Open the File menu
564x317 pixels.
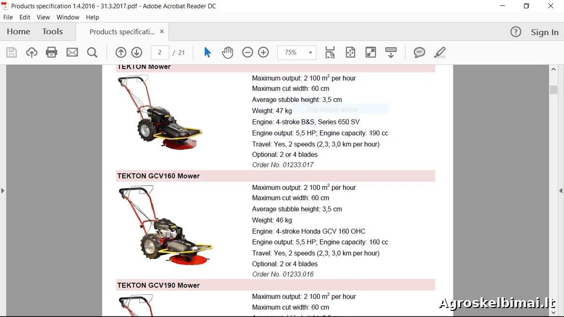[x=8, y=17]
